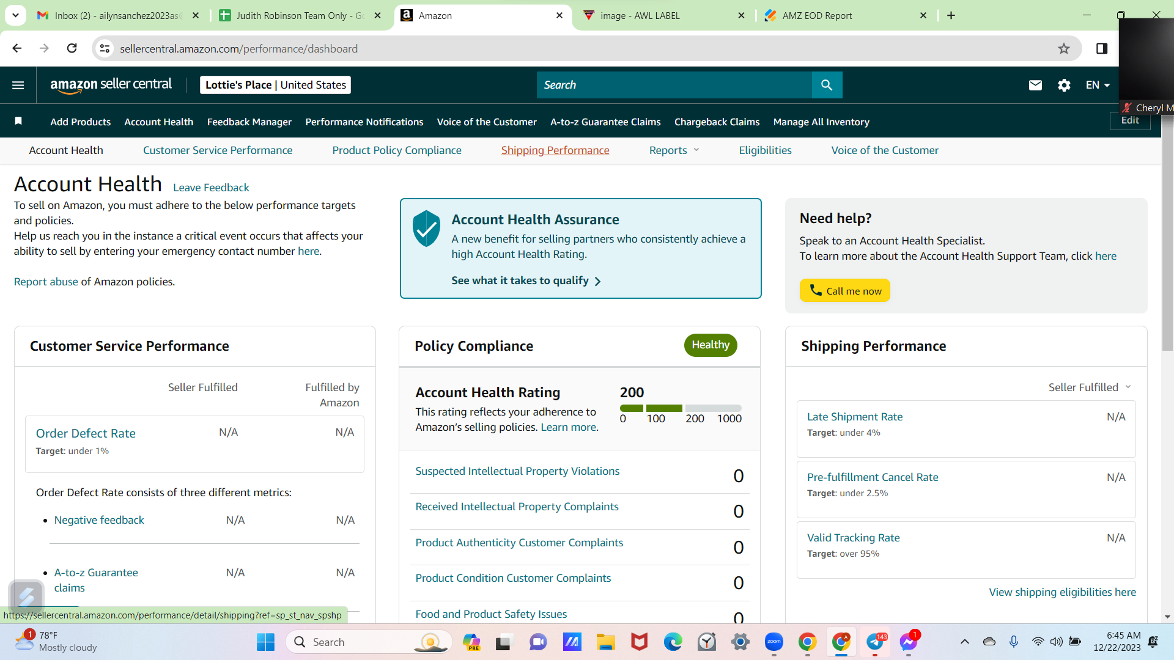Open File Explorer from the taskbar
Screen dimensions: 1174x660
pos(605,642)
